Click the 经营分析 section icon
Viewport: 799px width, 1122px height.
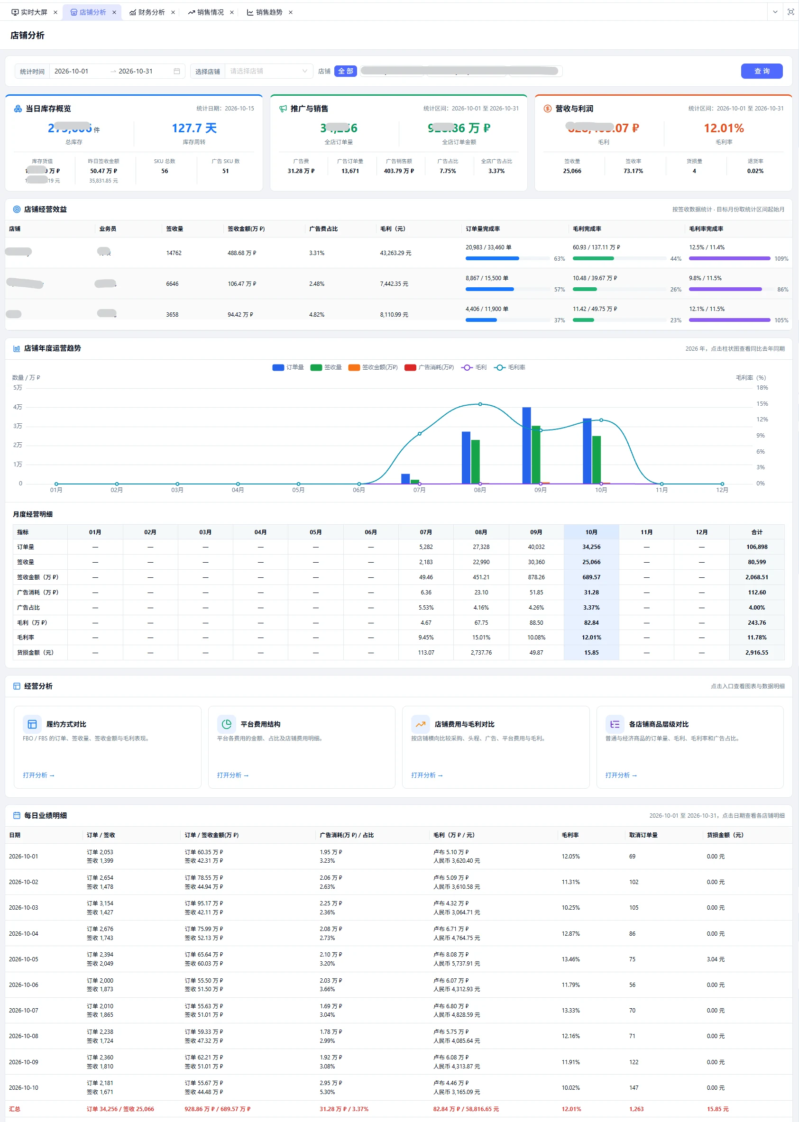17,686
